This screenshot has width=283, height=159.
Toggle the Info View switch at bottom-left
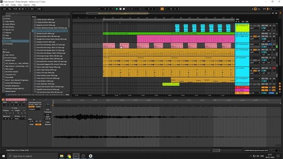[3, 150]
